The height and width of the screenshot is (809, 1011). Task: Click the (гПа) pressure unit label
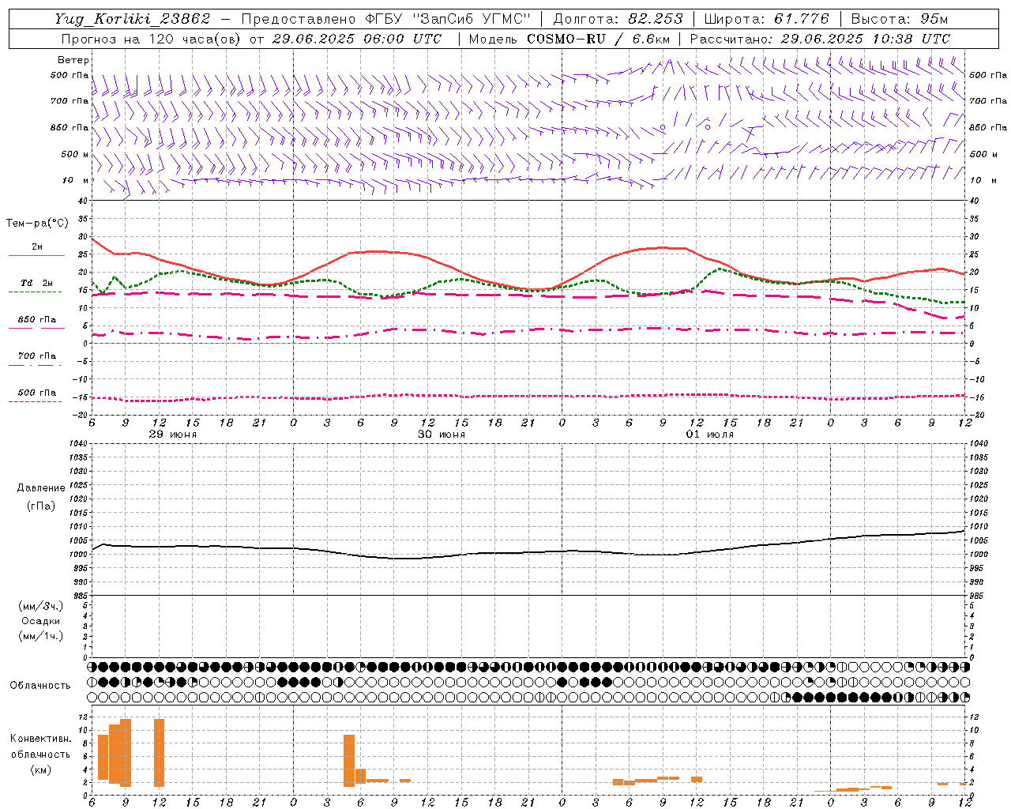(41, 506)
